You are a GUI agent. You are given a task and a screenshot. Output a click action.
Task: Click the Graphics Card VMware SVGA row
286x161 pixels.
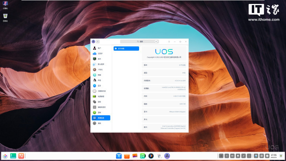164,112
